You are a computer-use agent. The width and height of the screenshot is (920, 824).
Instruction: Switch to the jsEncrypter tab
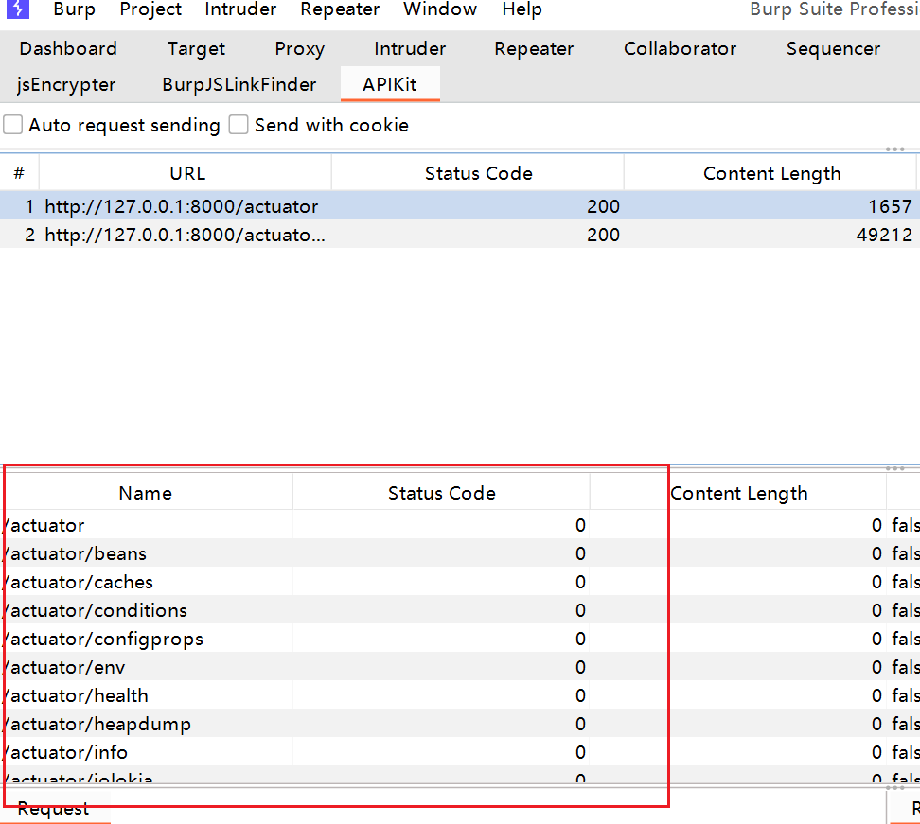[x=66, y=84]
